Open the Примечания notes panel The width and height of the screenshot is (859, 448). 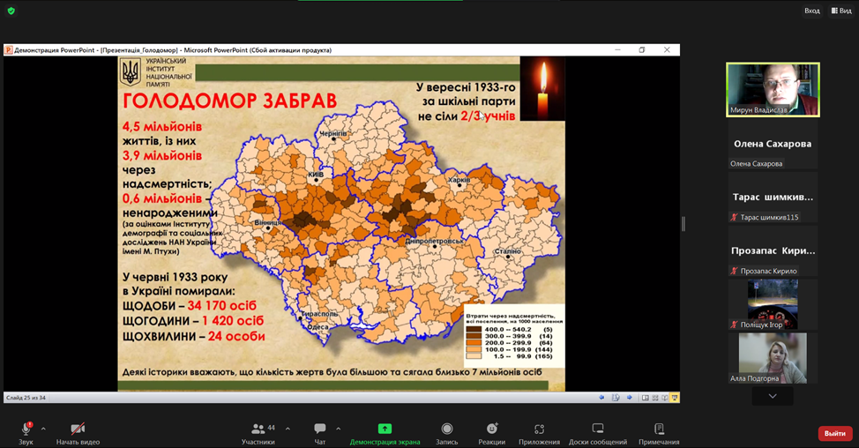coord(659,430)
